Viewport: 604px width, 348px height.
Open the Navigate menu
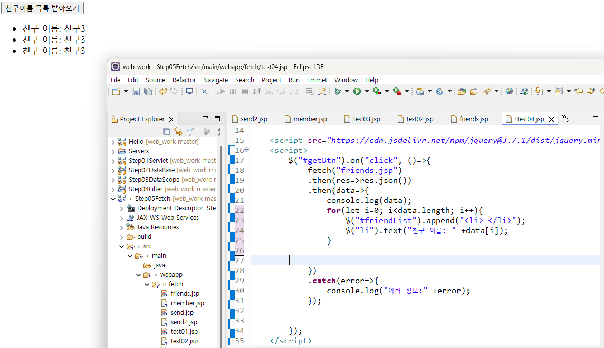pyautogui.click(x=215, y=80)
